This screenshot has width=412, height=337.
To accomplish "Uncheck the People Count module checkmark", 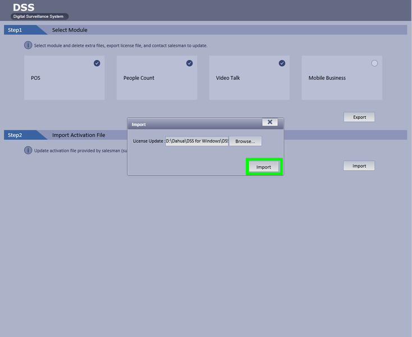I will (x=190, y=63).
